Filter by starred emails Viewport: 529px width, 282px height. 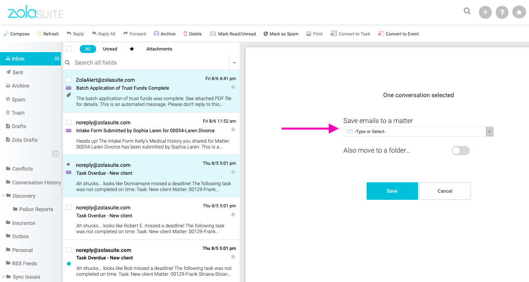[x=132, y=49]
